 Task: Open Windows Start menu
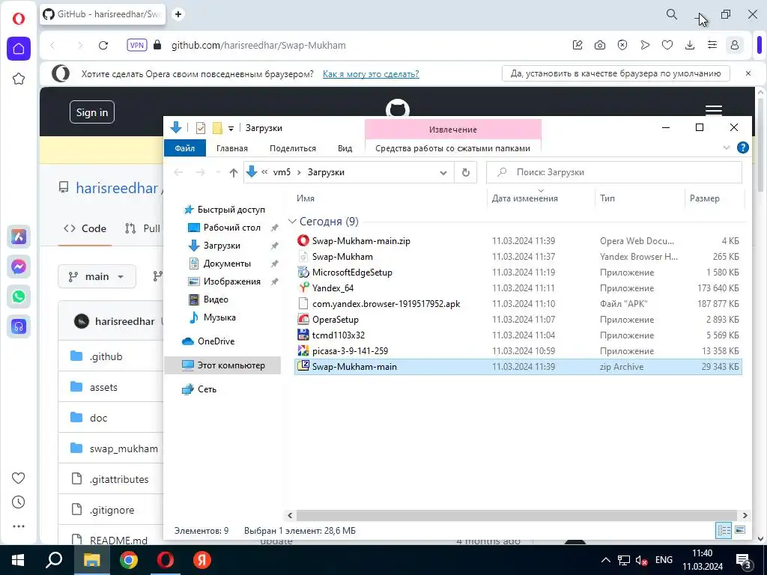pyautogui.click(x=18, y=560)
